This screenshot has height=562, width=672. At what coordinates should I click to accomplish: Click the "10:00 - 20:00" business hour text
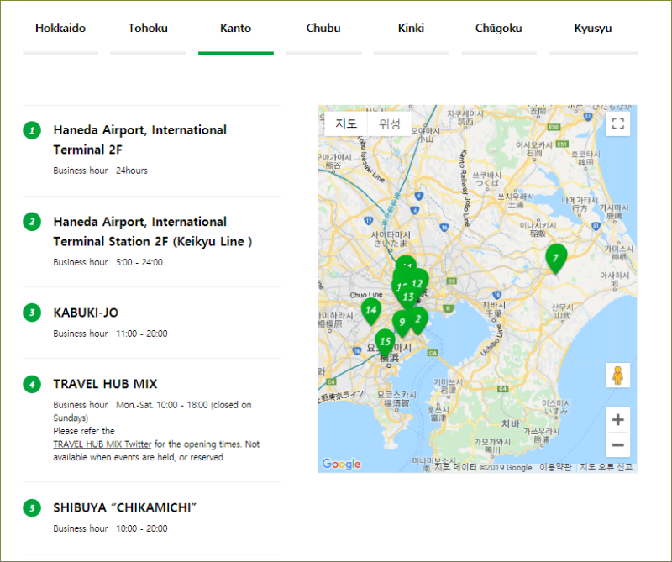pos(142,528)
